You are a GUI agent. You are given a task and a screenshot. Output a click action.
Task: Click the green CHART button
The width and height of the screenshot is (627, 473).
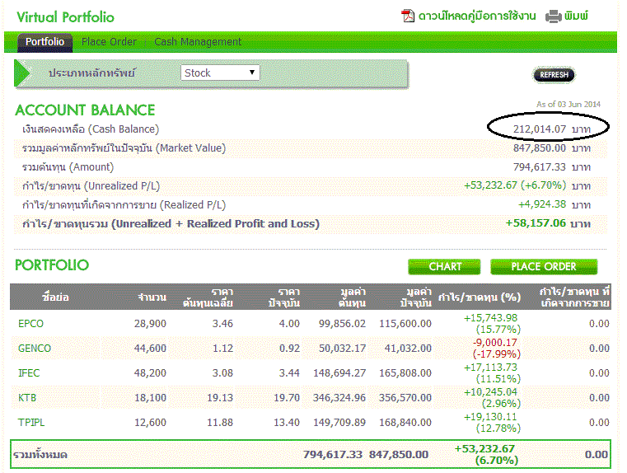point(445,266)
